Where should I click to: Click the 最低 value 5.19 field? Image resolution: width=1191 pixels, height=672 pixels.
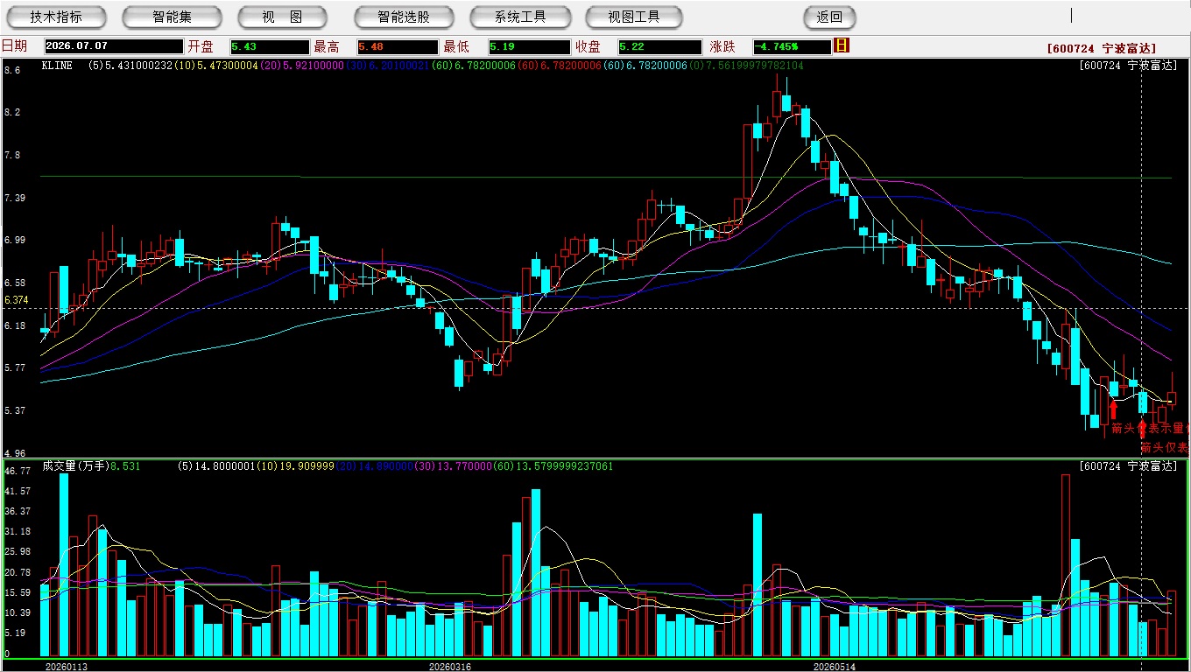pyautogui.click(x=529, y=46)
